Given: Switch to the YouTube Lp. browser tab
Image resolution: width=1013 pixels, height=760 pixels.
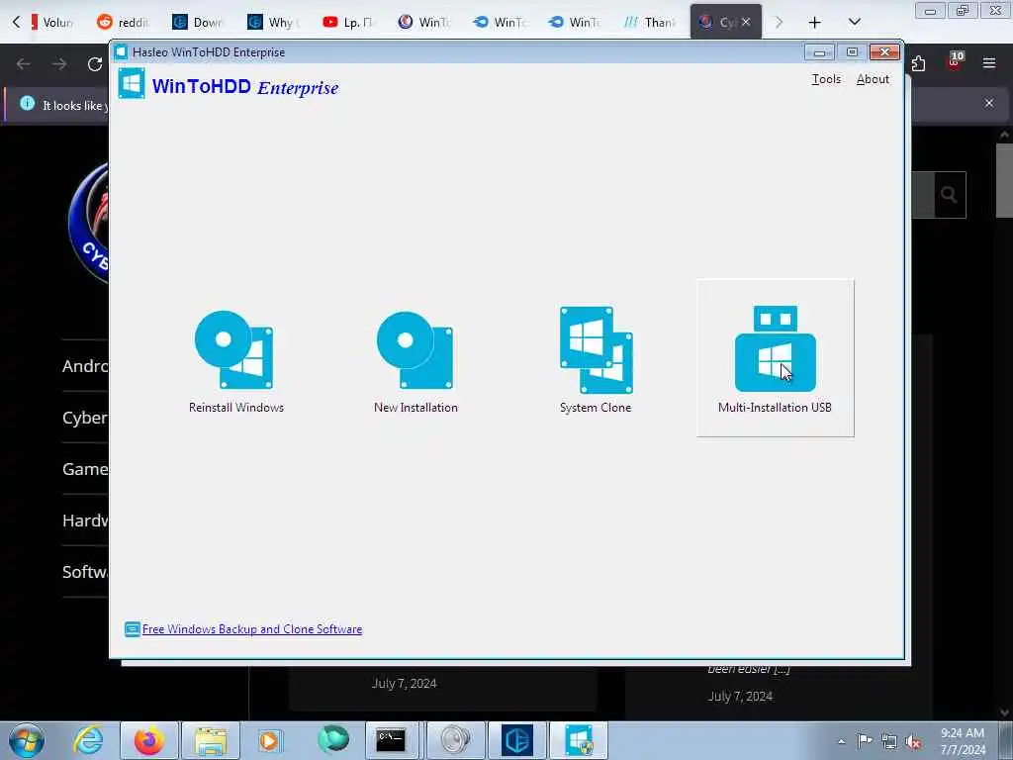Looking at the screenshot, I should click(347, 22).
